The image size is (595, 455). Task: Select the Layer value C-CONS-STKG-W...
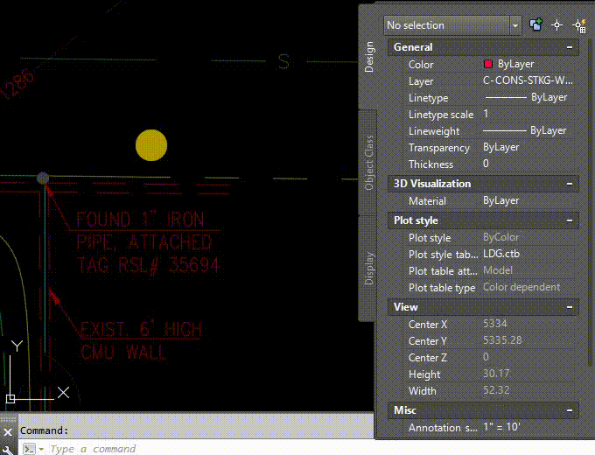(x=528, y=80)
